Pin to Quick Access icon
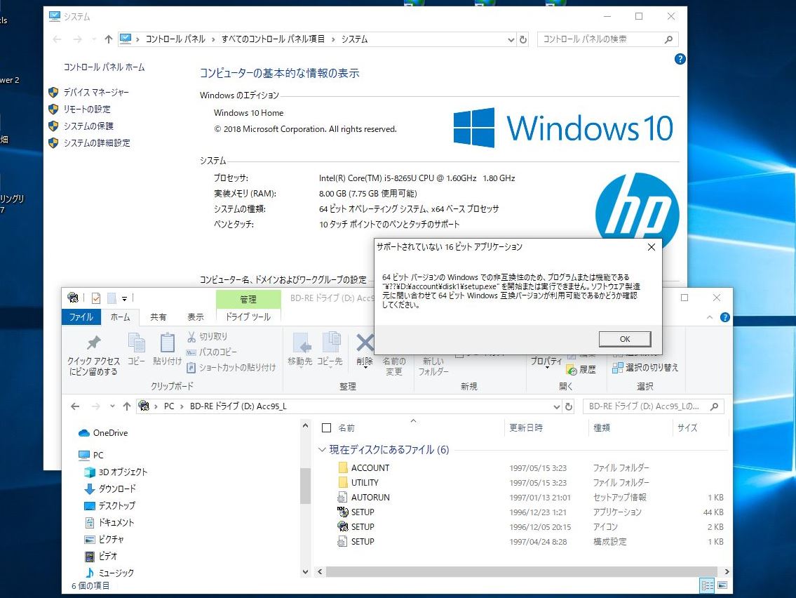This screenshot has width=796, height=598. click(93, 354)
